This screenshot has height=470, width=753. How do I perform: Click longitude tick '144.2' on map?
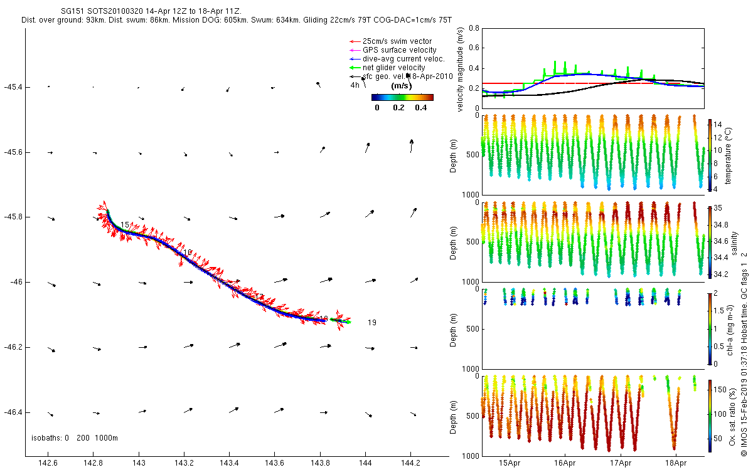click(410, 462)
